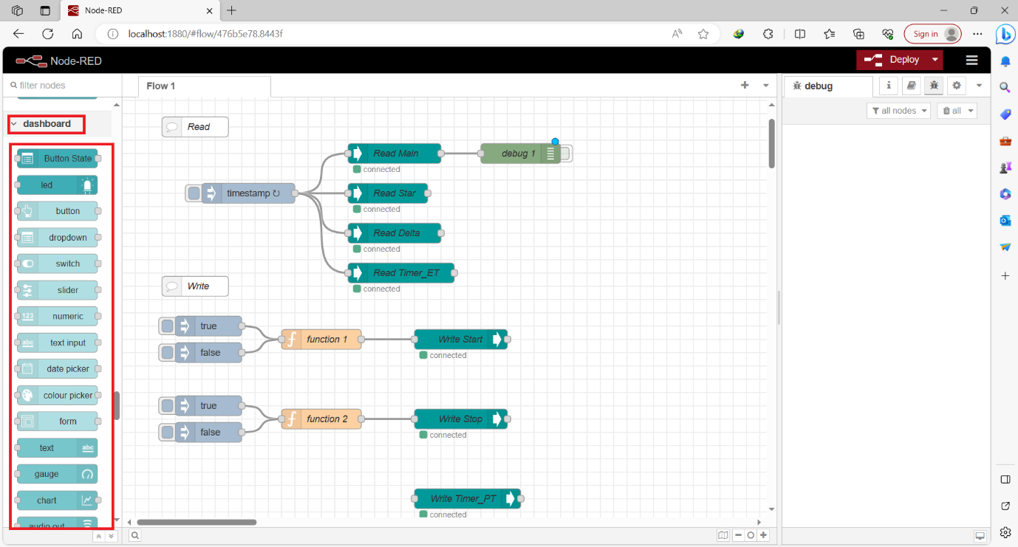Fire the second true inject button
The width and height of the screenshot is (1018, 547).
click(167, 406)
